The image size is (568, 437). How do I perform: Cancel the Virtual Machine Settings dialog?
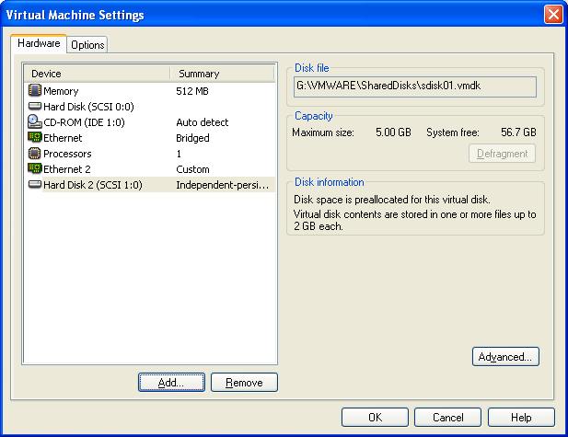pos(448,417)
